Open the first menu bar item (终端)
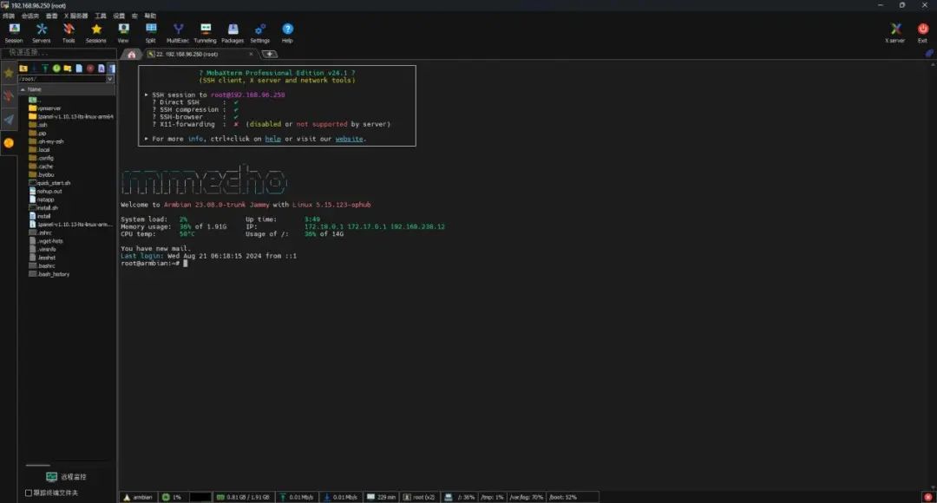937x503 pixels. click(x=9, y=16)
